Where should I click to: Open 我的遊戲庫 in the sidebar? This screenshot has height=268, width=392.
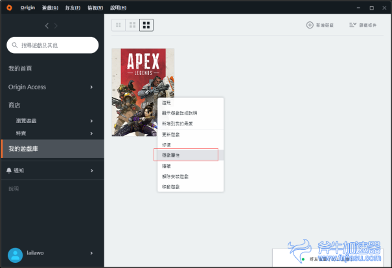click(x=52, y=149)
